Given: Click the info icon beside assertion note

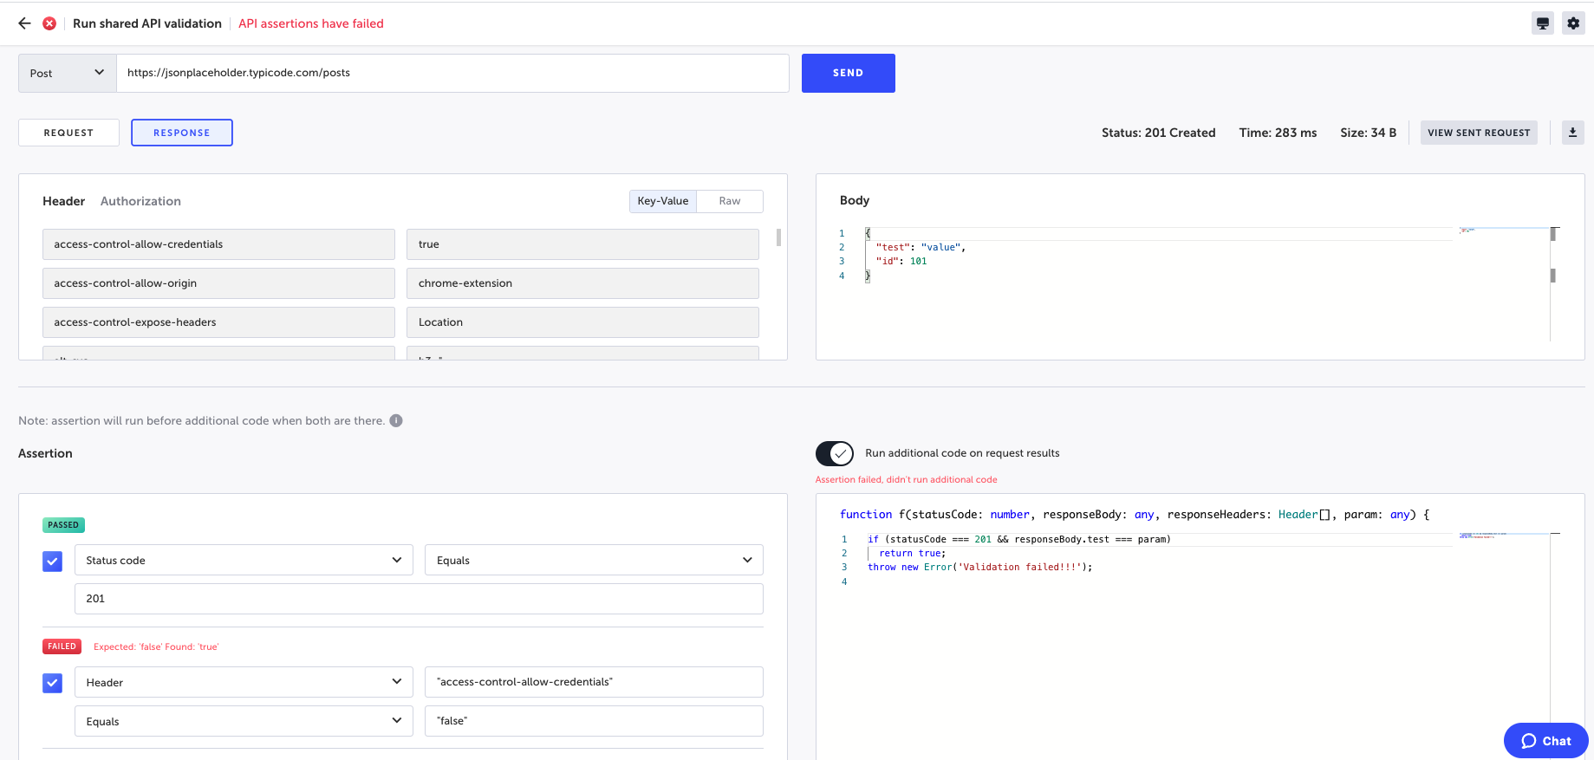Looking at the screenshot, I should 396,421.
